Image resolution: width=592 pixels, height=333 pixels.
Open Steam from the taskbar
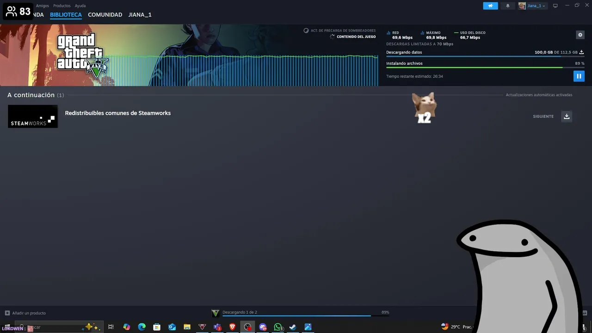point(293,327)
